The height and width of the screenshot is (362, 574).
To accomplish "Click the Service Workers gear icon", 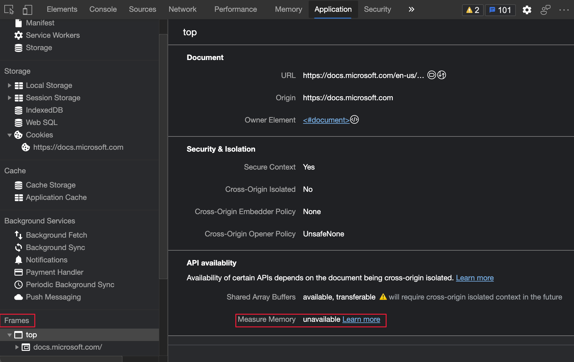I will coord(19,35).
